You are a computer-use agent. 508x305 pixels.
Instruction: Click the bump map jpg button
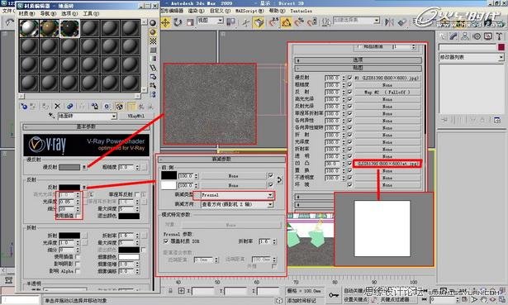(387, 164)
